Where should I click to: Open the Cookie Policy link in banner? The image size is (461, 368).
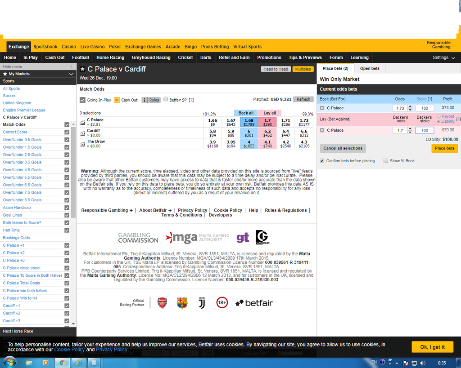click(x=69, y=350)
